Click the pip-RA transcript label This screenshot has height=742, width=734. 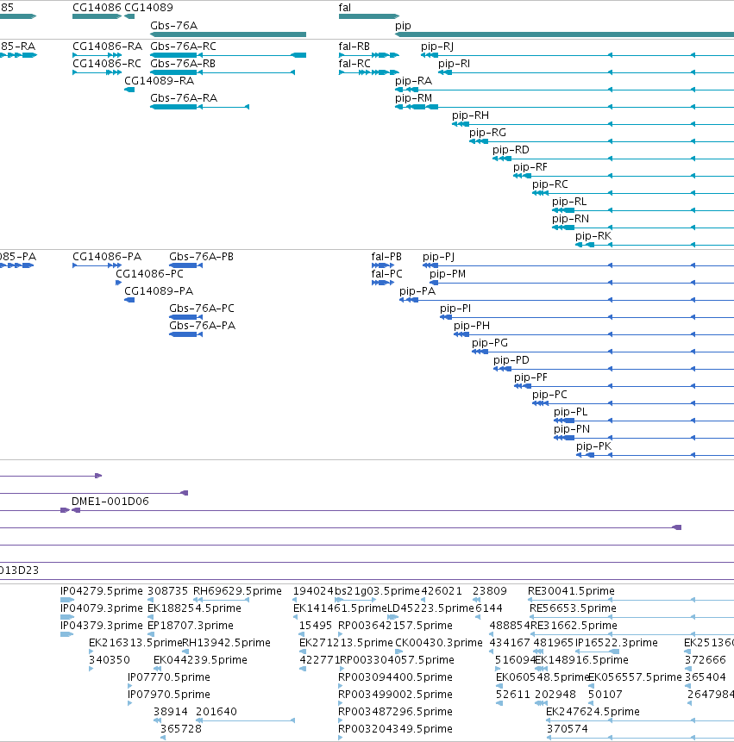[x=413, y=81]
